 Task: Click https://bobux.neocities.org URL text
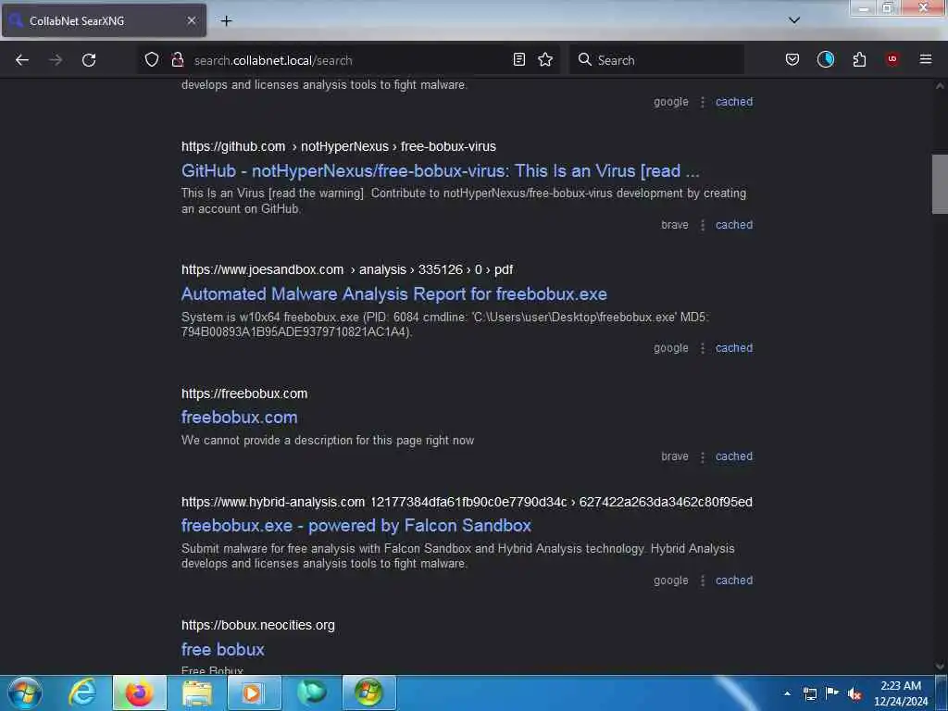[x=258, y=625]
